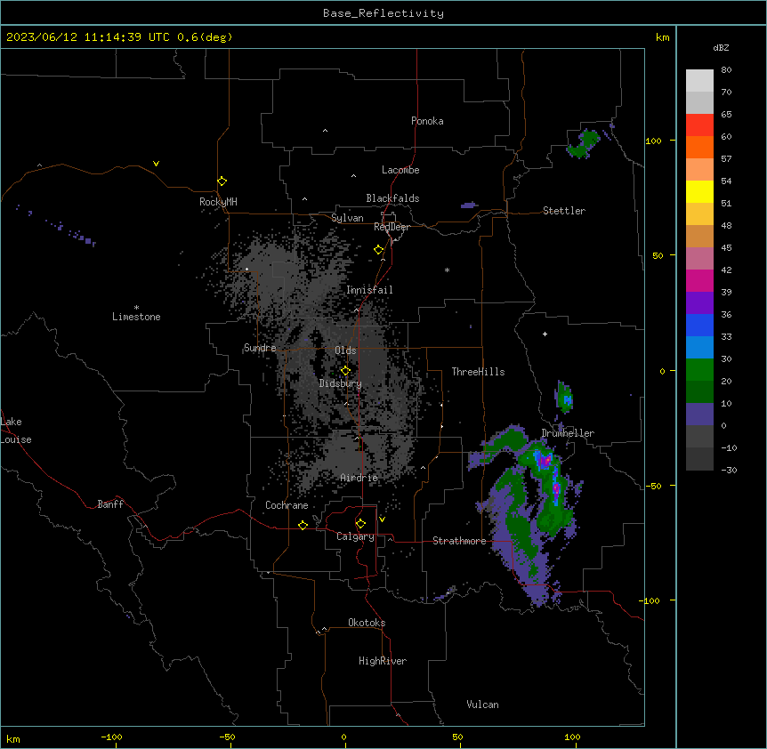Click the Ponoka city label
Screen dimensions: 767x749
pos(427,121)
